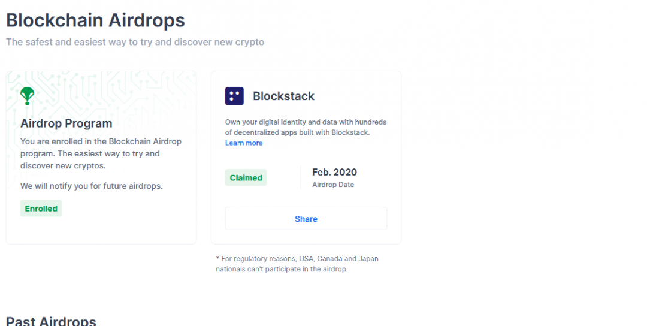The image size is (647, 326).
Task: Click the enrolled in Airdrop program paragraph
Action: (101, 153)
